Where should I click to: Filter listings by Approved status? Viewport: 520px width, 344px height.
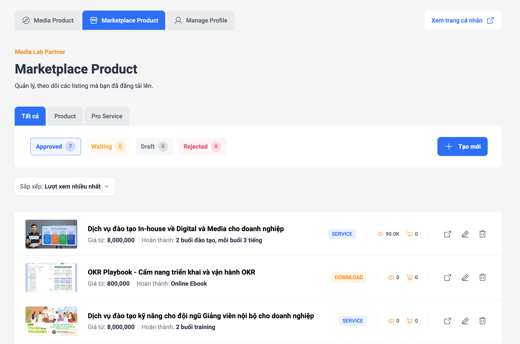(x=55, y=146)
